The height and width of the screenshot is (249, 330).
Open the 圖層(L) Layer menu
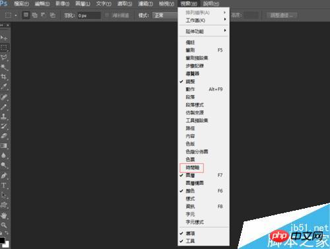[x=82, y=3]
